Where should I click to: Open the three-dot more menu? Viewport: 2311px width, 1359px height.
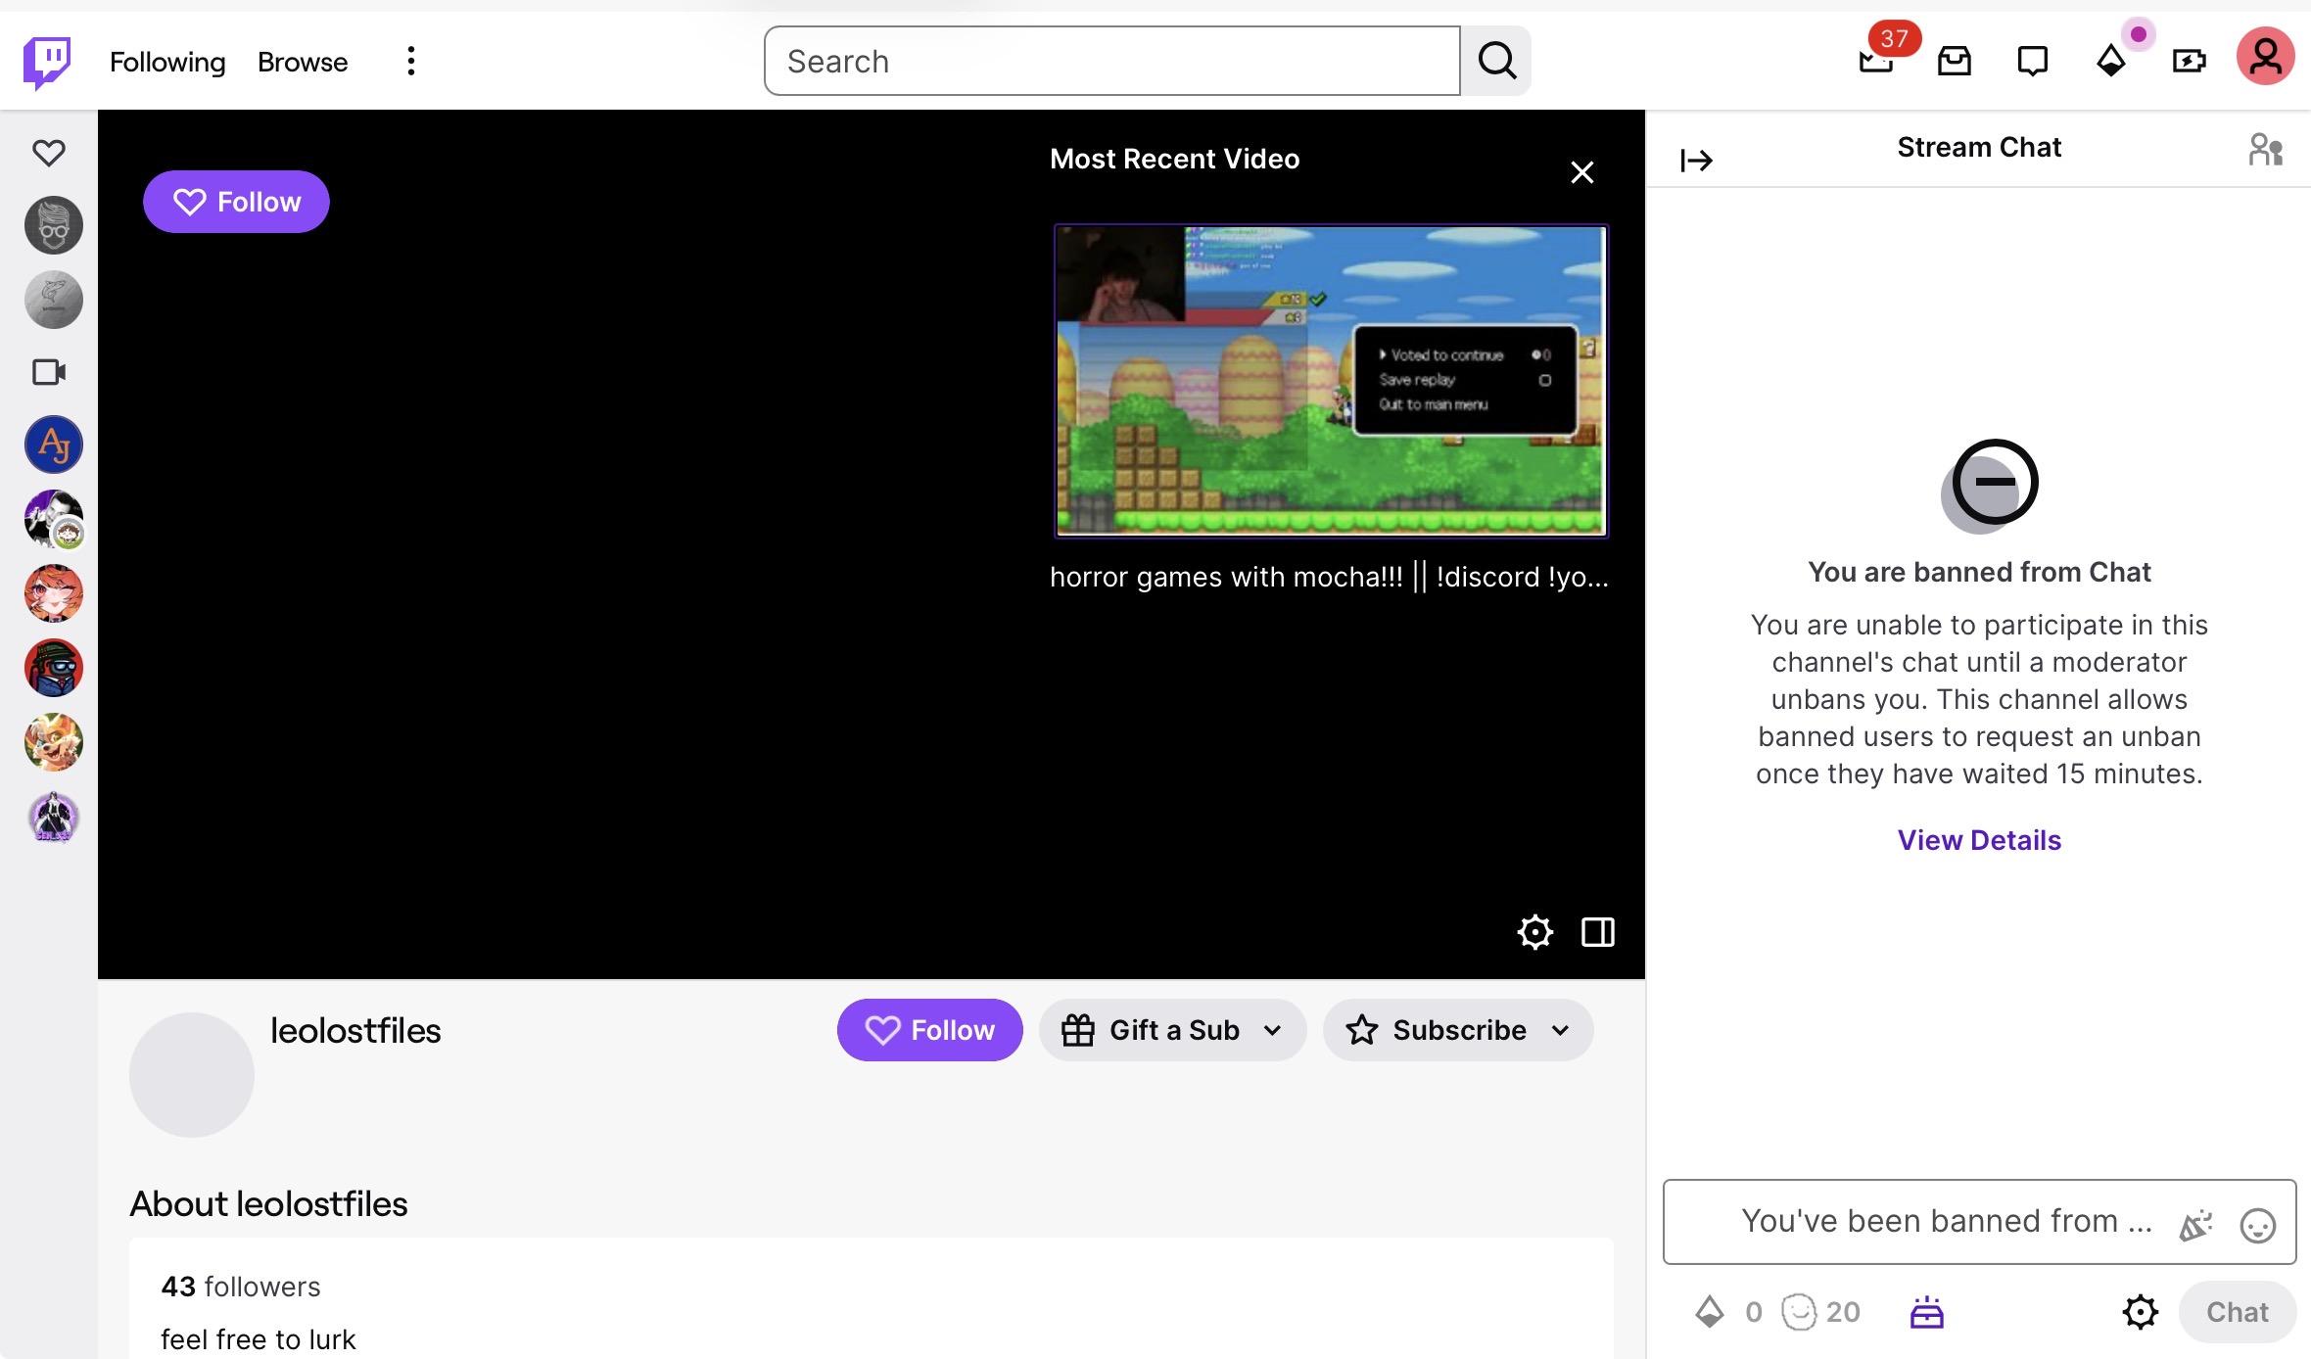[411, 61]
